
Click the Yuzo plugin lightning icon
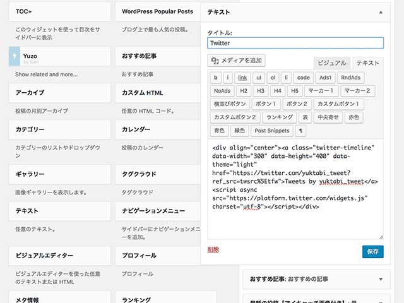click(15, 56)
